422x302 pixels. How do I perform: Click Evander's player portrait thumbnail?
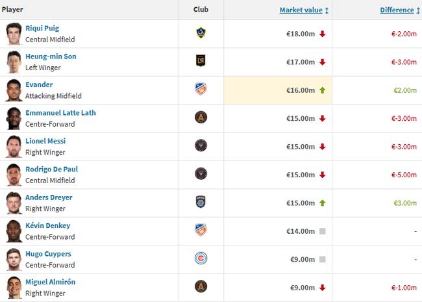point(13,90)
